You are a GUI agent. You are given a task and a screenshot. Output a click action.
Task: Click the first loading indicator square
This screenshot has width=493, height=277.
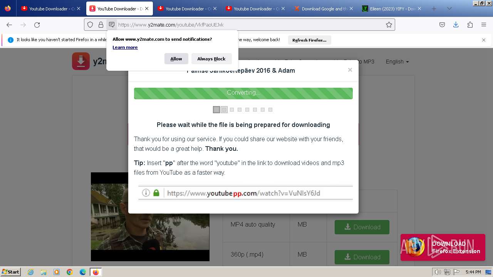pyautogui.click(x=216, y=110)
